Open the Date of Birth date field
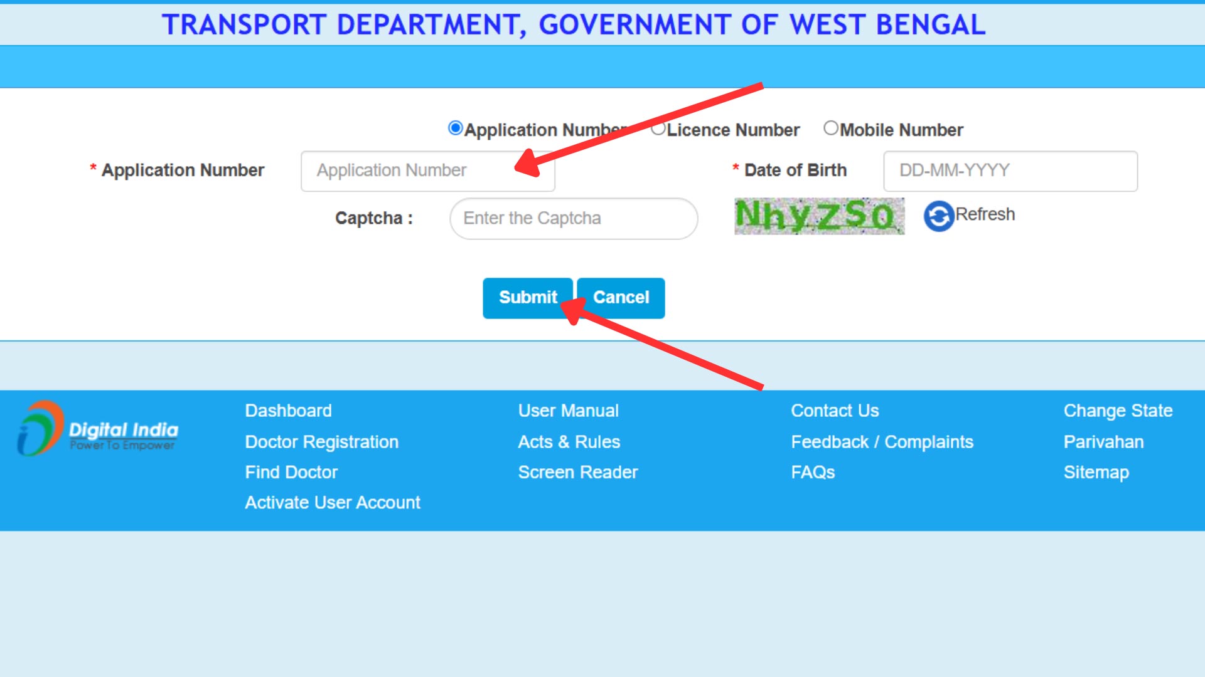 click(1010, 170)
